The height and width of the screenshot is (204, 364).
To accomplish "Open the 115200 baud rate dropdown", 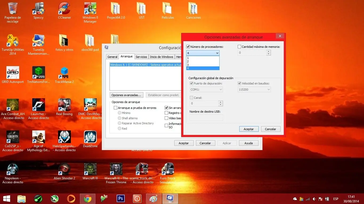I will [x=254, y=90].
